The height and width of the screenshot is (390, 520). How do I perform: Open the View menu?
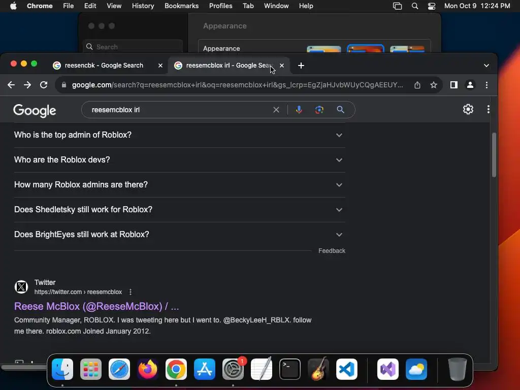point(114,6)
